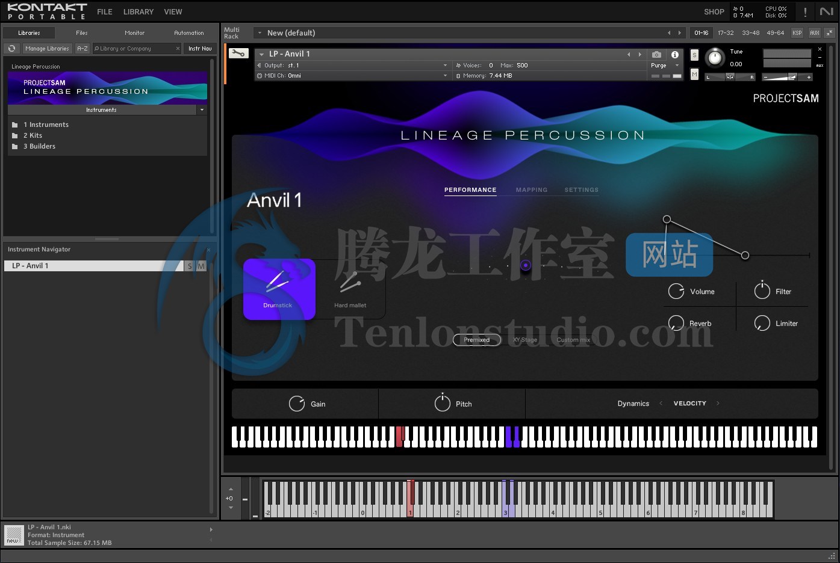Click the Pitch knob
Viewport: 840px width, 563px height.
pos(443,403)
